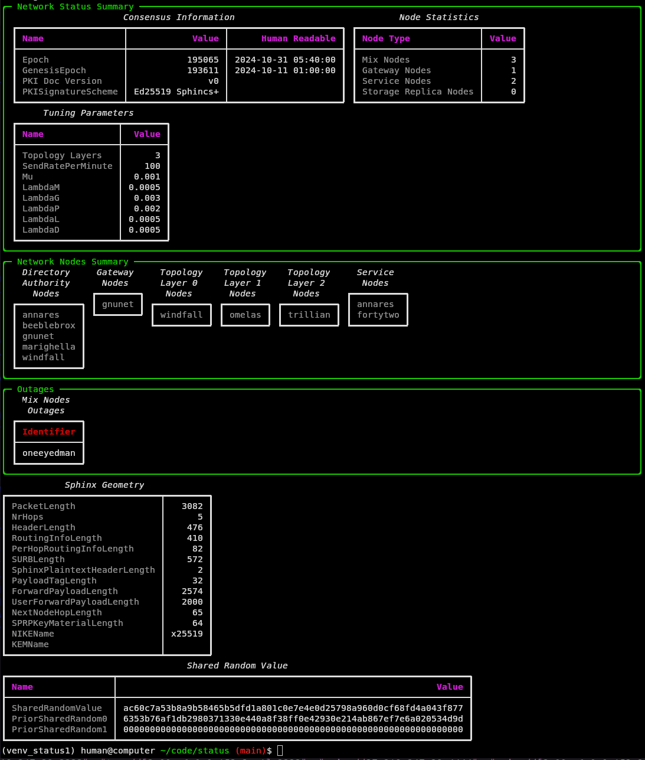This screenshot has height=760, width=645.
Task: Select the beeblebrox directory authority node
Action: 48,325
